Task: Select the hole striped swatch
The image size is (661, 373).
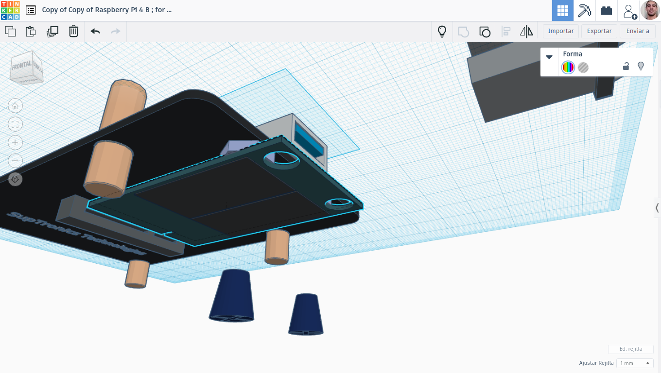Action: (583, 68)
